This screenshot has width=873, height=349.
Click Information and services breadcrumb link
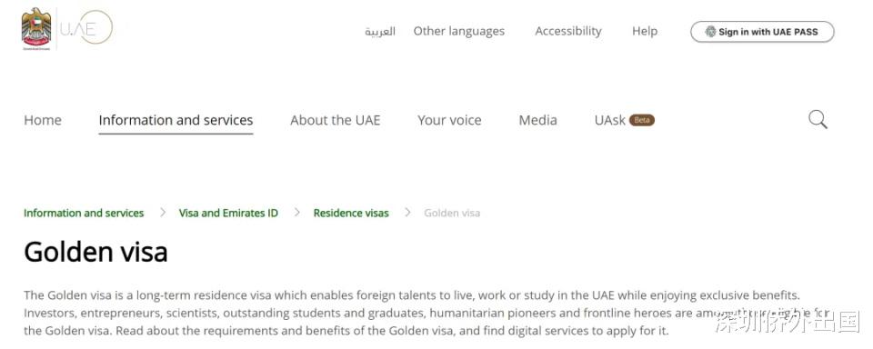pyautogui.click(x=84, y=213)
